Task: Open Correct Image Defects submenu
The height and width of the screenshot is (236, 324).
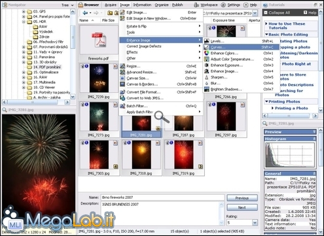Action: coord(161,46)
